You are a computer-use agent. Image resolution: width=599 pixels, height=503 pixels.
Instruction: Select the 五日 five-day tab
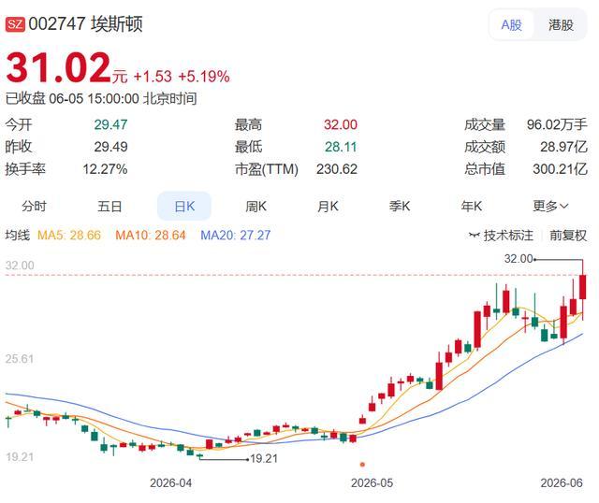click(x=110, y=206)
